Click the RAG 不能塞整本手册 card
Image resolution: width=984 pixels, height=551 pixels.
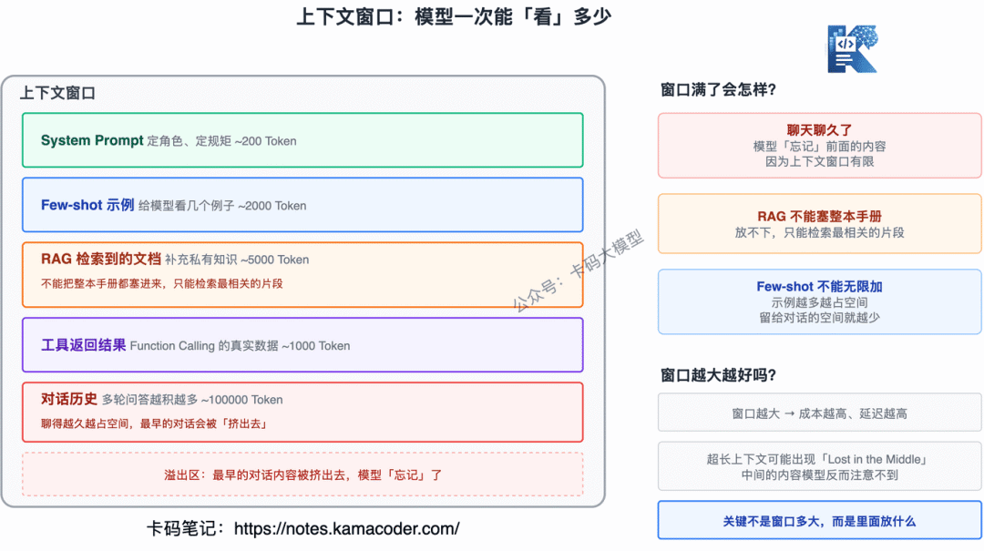(820, 224)
